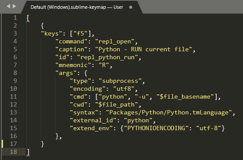Click the "utf-8" value on line 15
This screenshot has width=243, height=160.
tap(208, 128)
